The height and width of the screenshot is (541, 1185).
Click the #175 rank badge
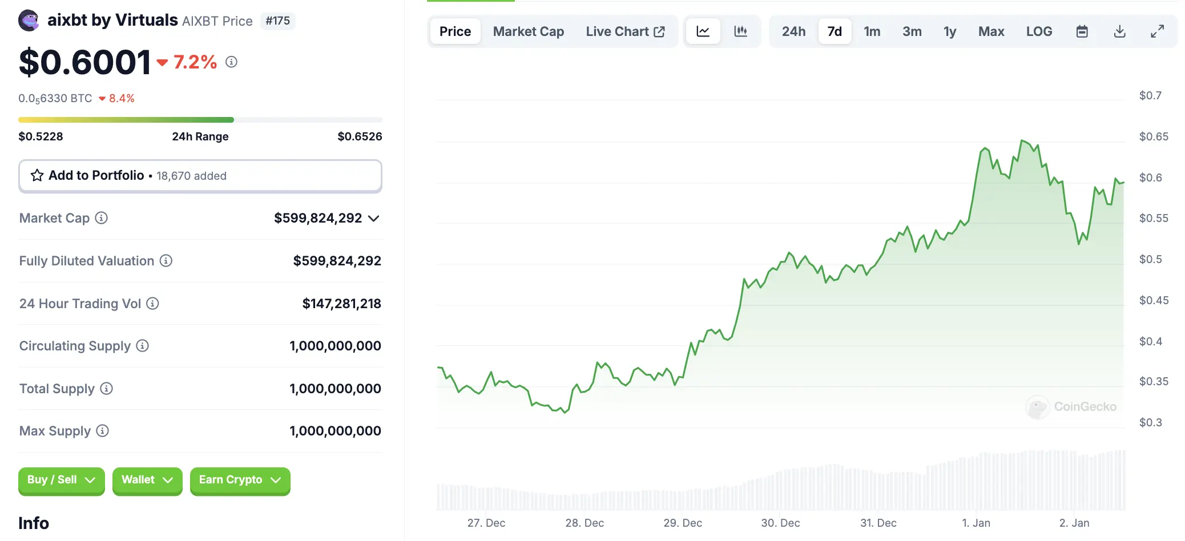tap(278, 21)
